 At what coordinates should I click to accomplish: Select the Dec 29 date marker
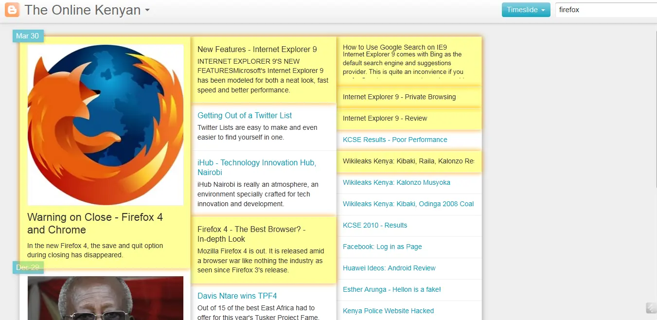tap(28, 267)
